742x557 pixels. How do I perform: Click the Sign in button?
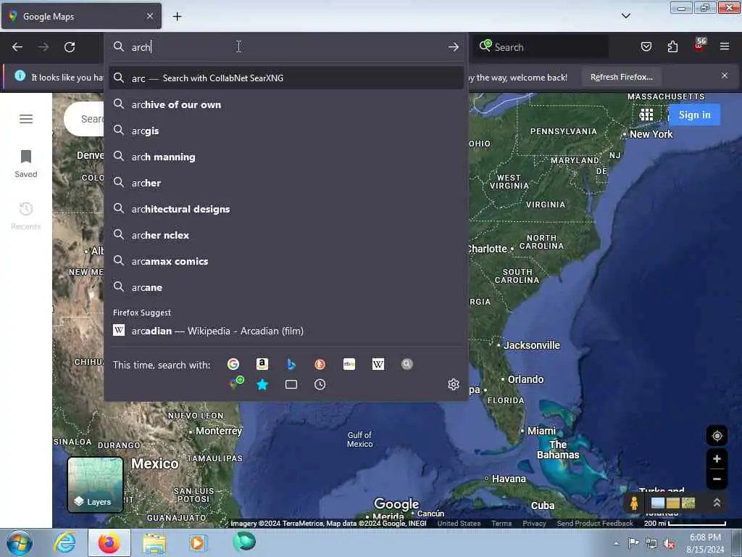point(694,115)
